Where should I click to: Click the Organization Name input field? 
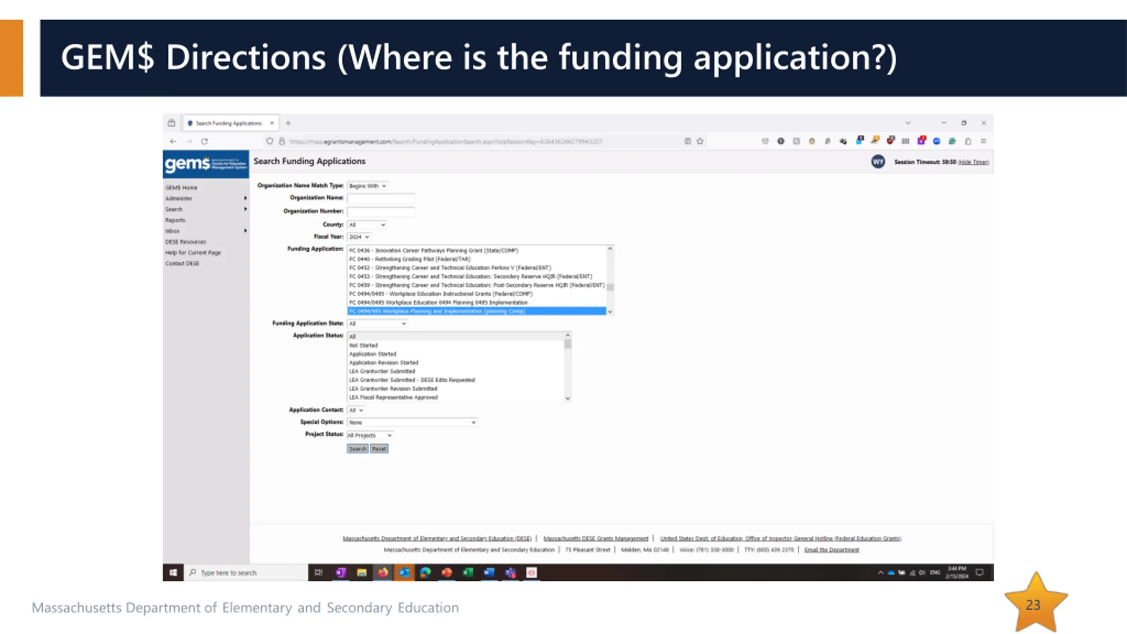coord(381,198)
